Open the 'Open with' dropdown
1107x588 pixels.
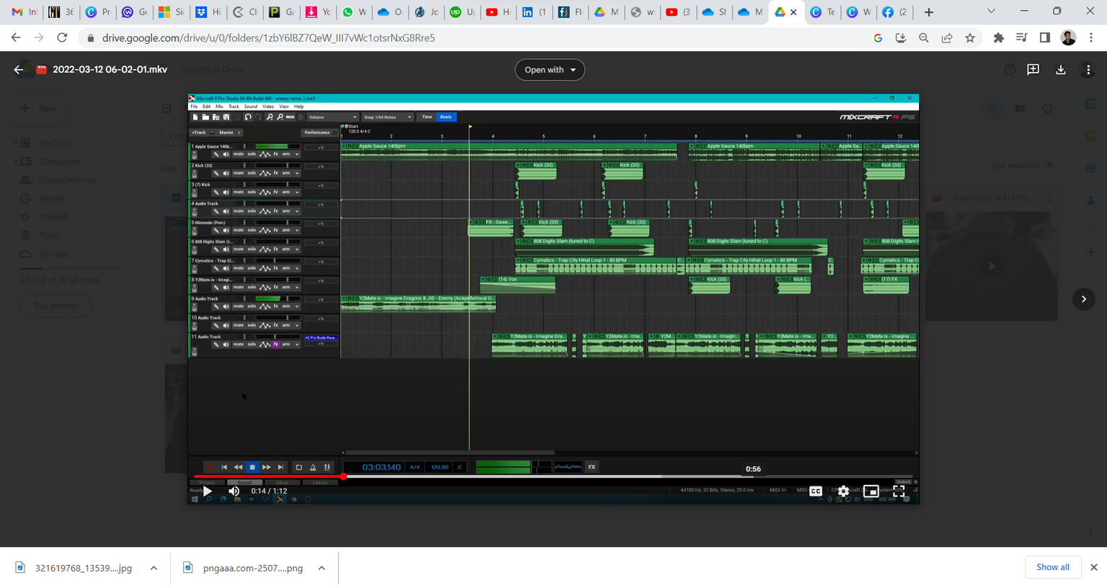click(x=550, y=70)
